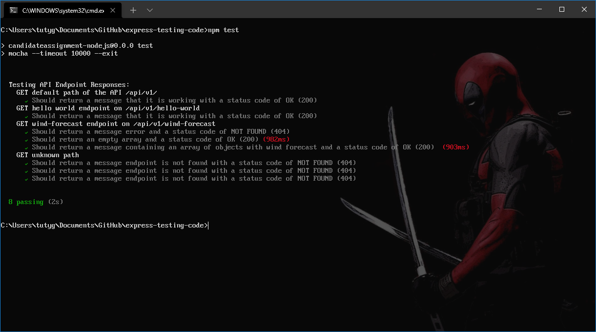
Task: Click 'Should return a message error' test line
Action: [161, 132]
